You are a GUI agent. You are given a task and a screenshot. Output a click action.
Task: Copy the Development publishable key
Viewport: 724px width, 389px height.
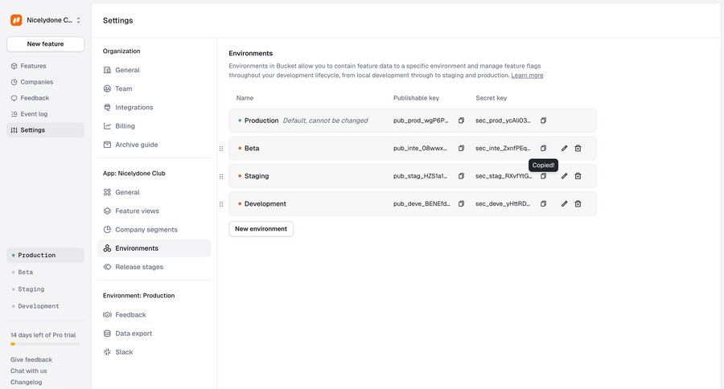pyautogui.click(x=461, y=203)
